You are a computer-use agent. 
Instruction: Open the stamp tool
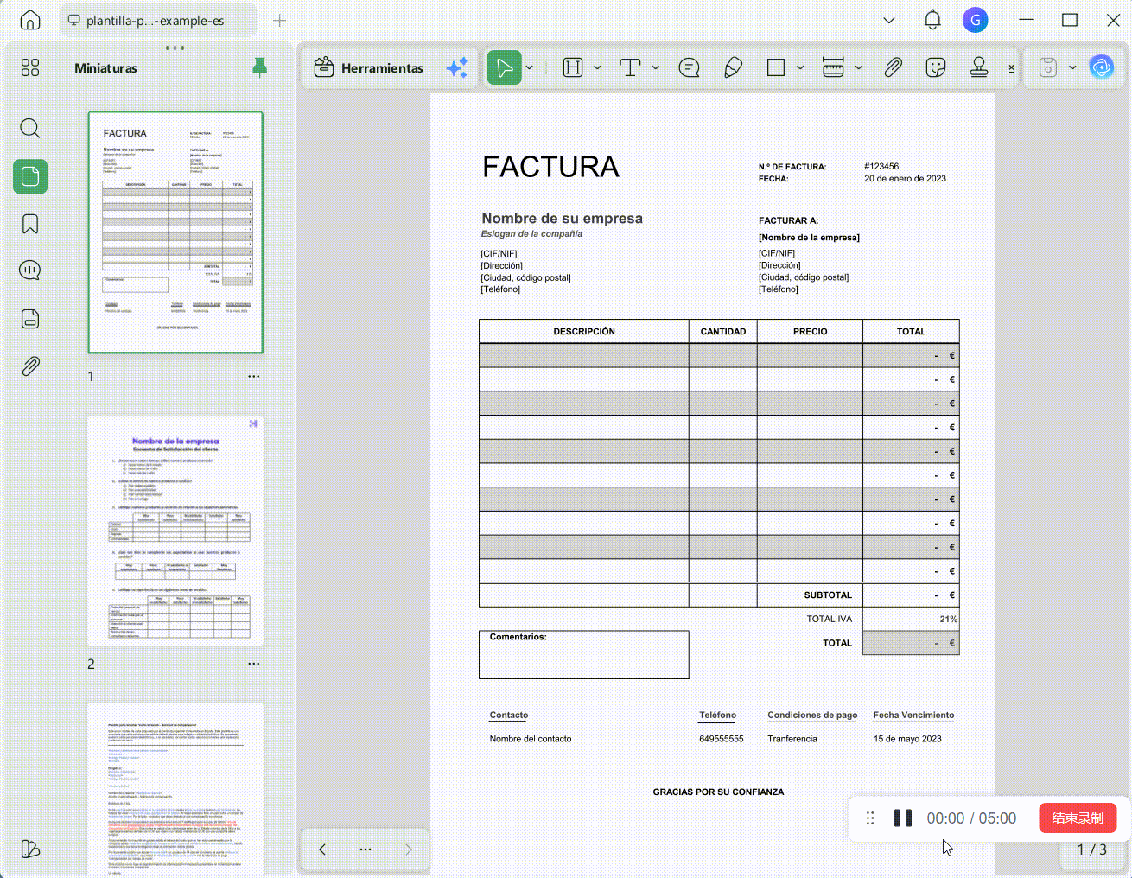[x=979, y=67]
